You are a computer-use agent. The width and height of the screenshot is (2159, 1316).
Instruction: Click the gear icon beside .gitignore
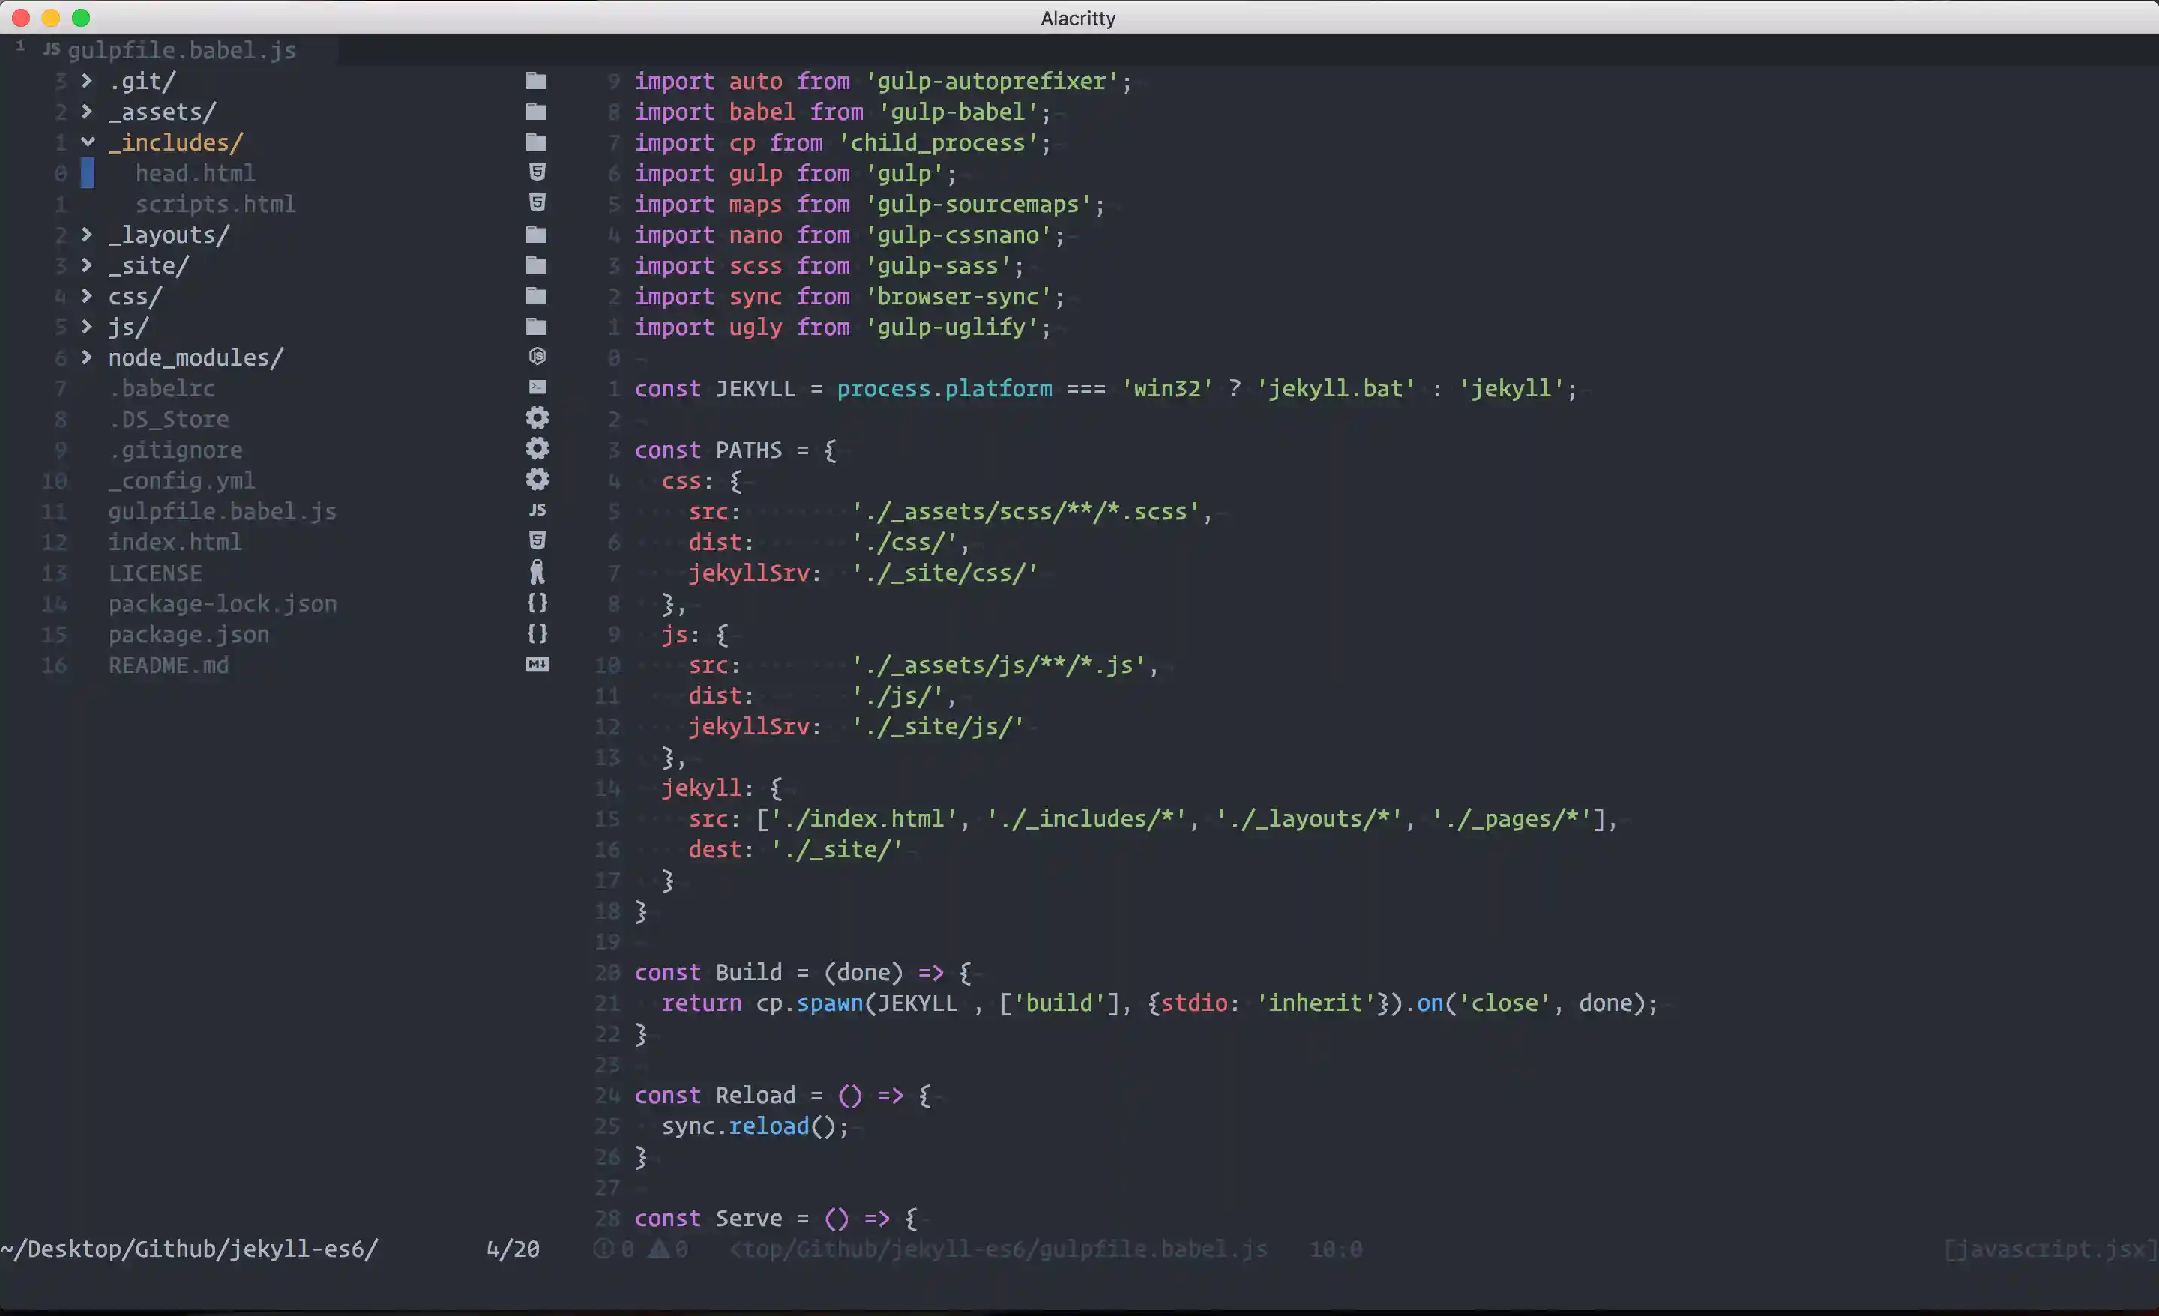click(537, 449)
